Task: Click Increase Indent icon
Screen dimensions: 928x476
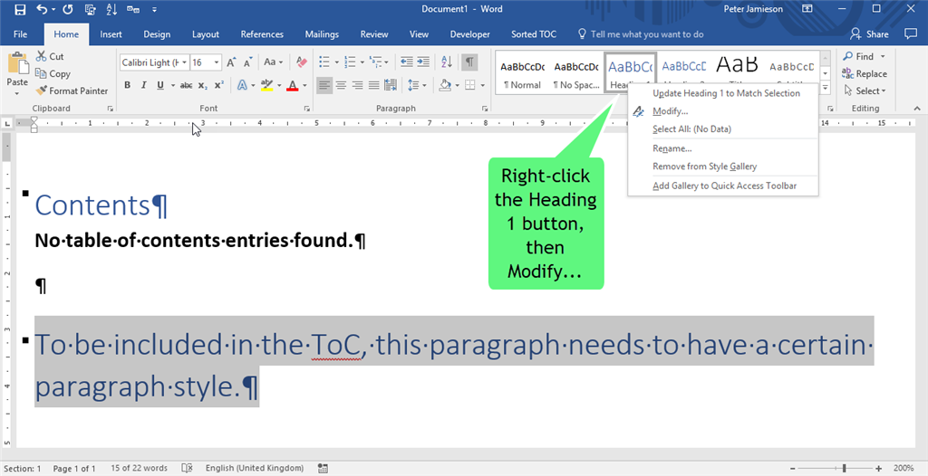Action: click(423, 62)
